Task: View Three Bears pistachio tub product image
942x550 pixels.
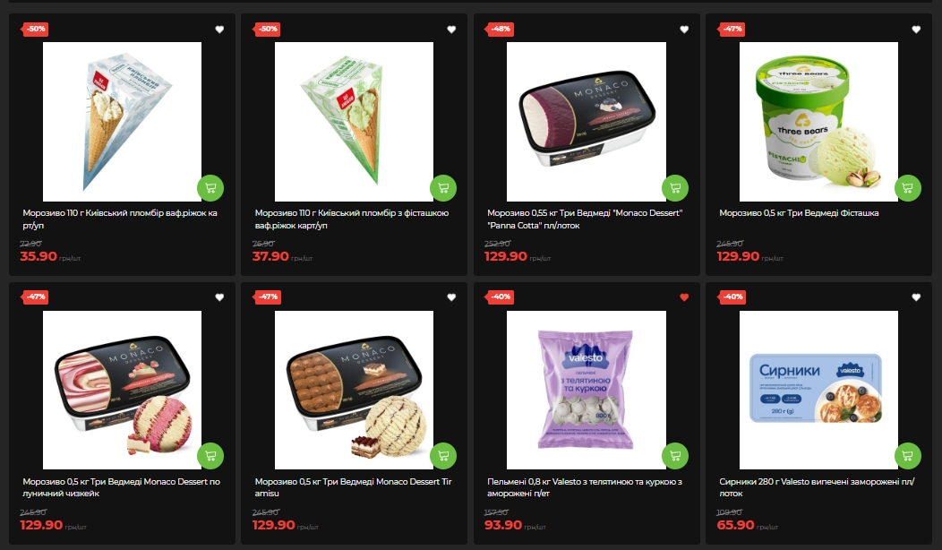Action: coord(818,122)
